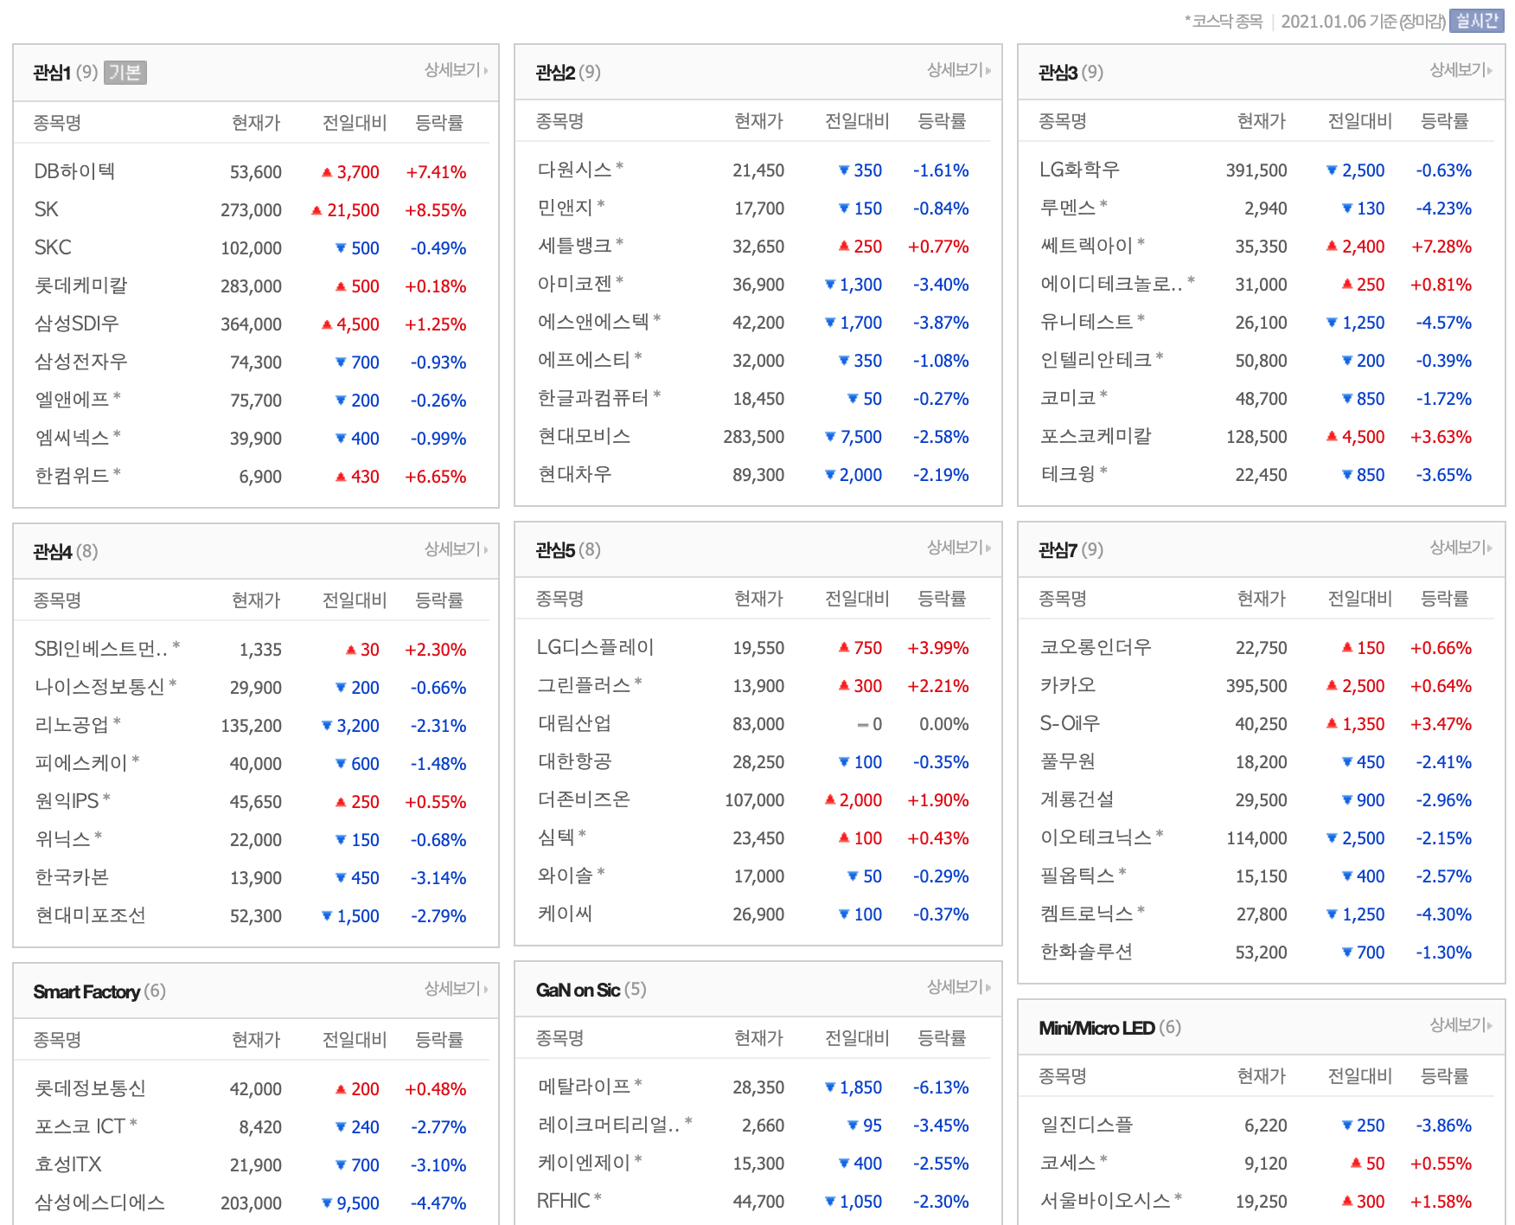Click 등락률 header in 관심3 table
The width and height of the screenshot is (1515, 1225).
click(x=1445, y=121)
